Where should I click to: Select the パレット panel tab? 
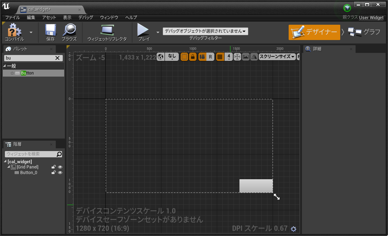[x=29, y=49]
